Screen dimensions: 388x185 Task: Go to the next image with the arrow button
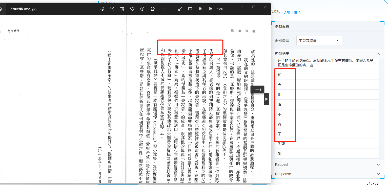point(266,99)
